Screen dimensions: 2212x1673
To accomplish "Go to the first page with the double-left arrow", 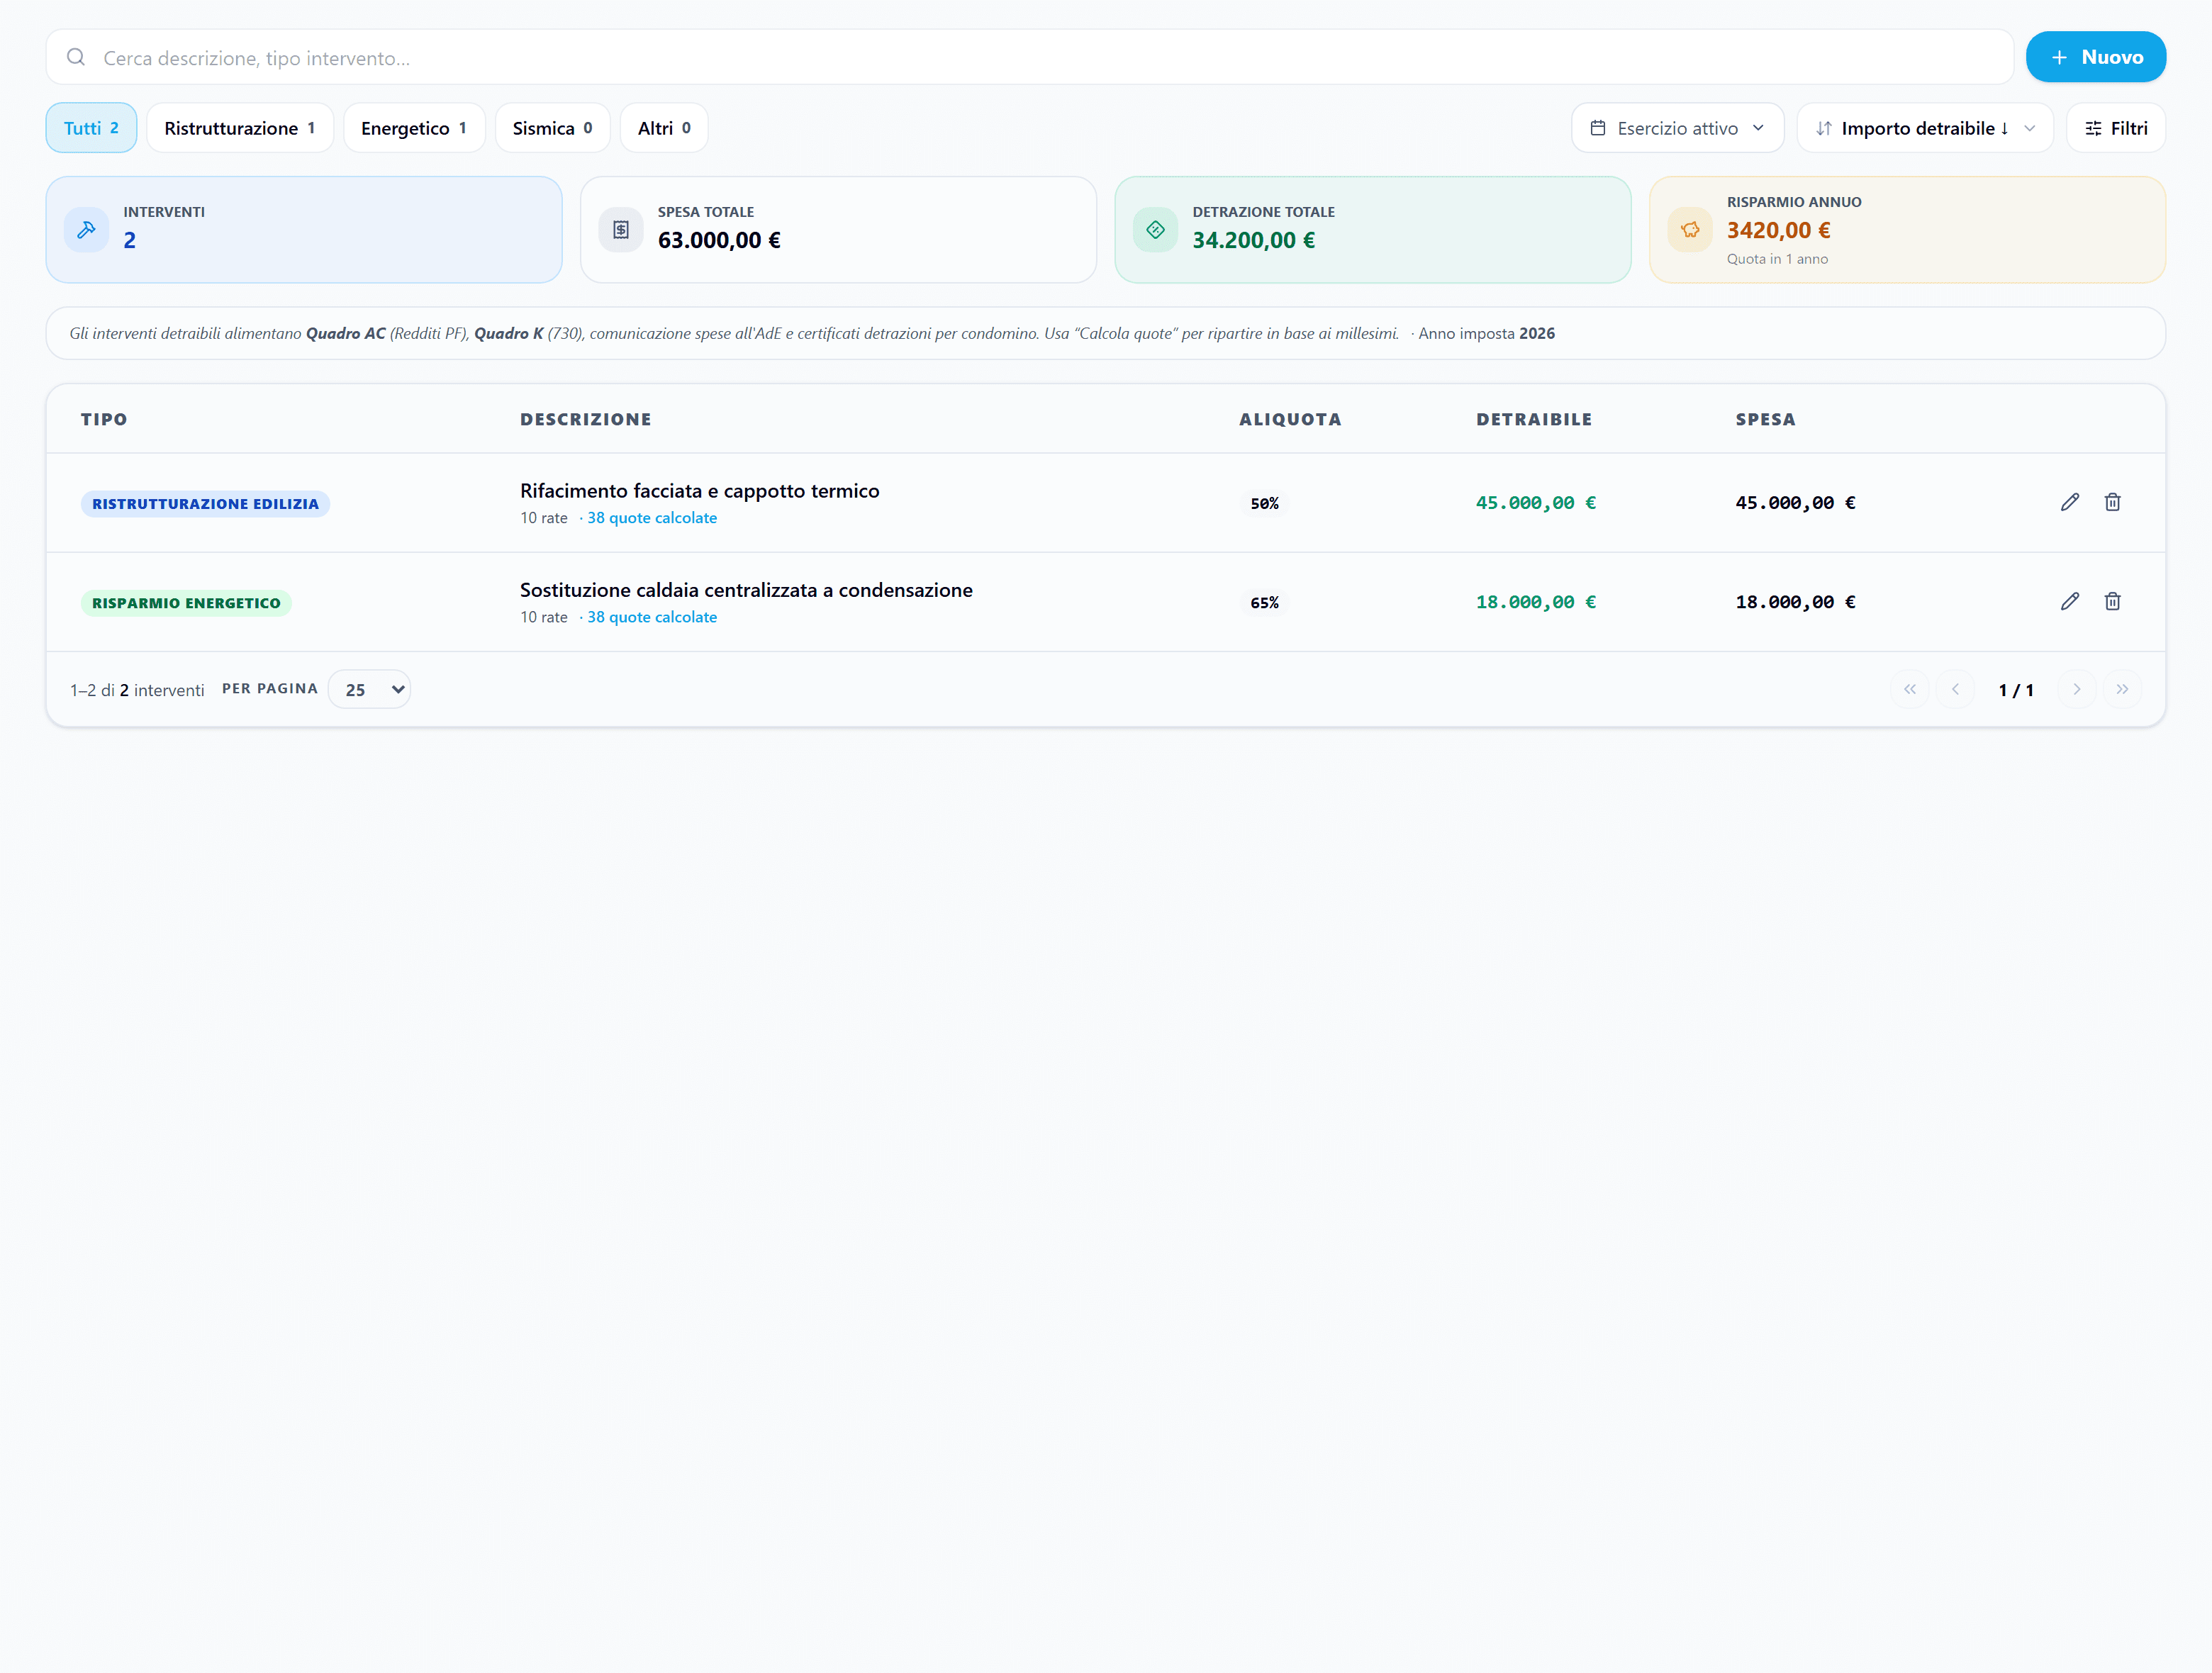I will coord(1910,689).
